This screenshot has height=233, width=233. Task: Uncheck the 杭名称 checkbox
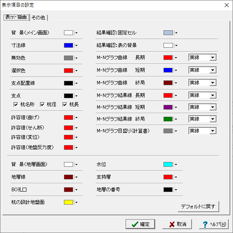tap(16, 104)
